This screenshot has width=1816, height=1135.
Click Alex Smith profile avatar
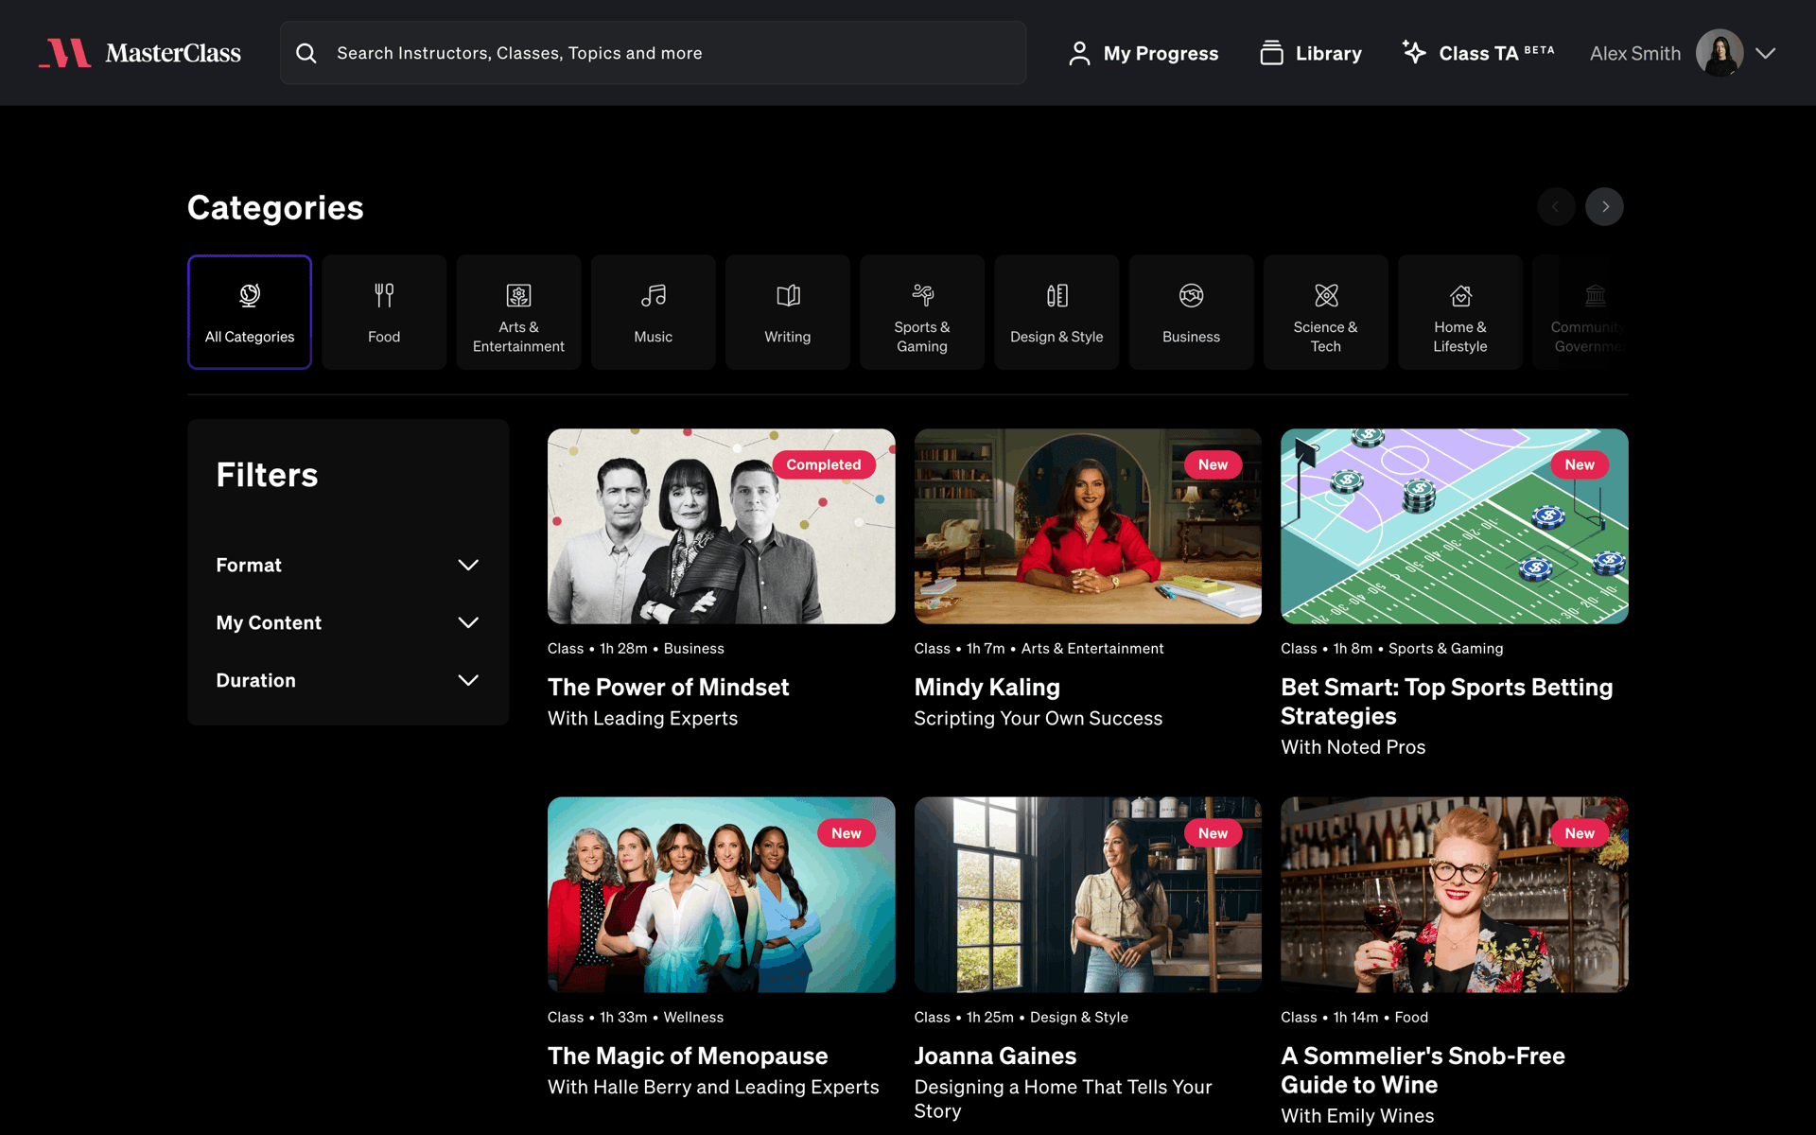(1719, 53)
